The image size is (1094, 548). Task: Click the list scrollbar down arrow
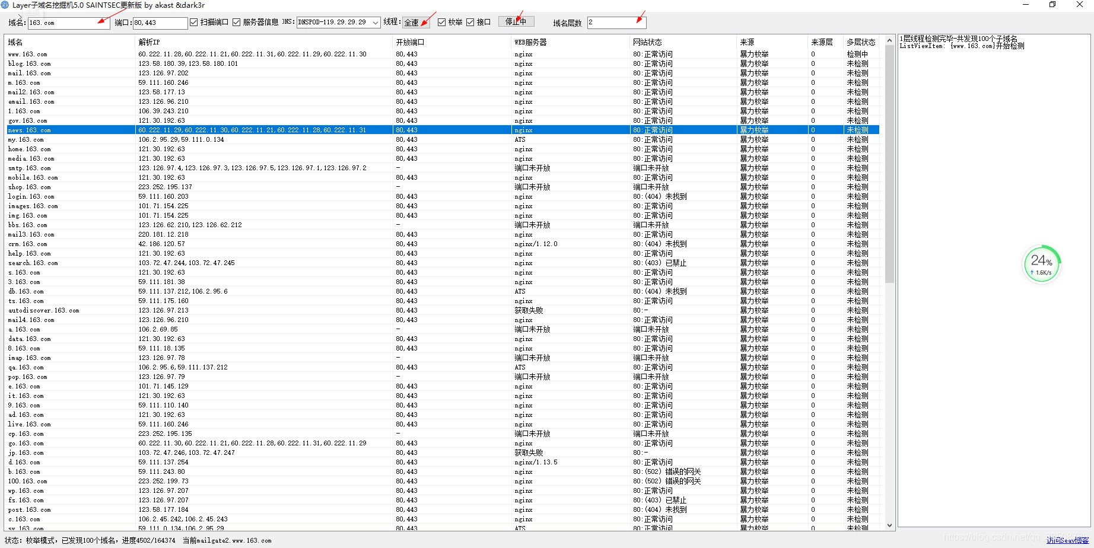889,525
